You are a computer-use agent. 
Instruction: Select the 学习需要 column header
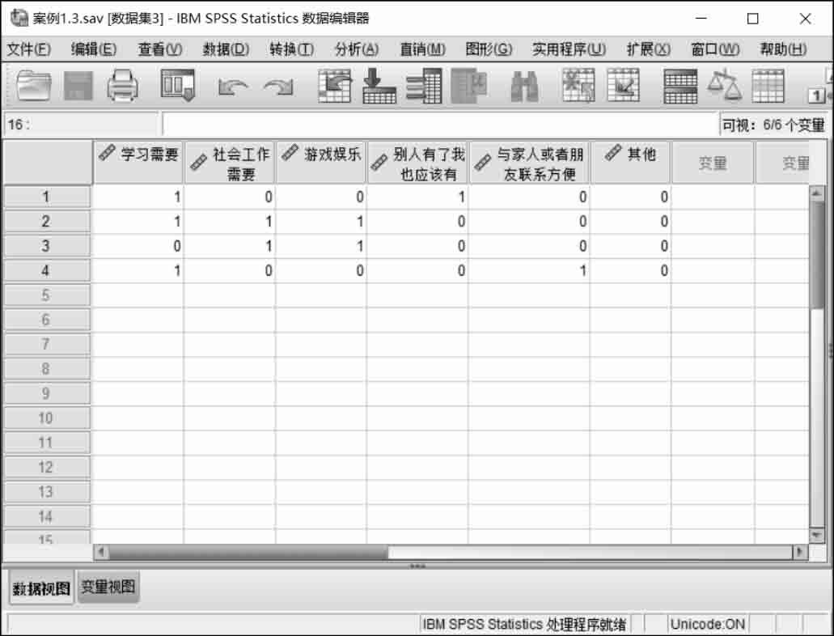[138, 163]
